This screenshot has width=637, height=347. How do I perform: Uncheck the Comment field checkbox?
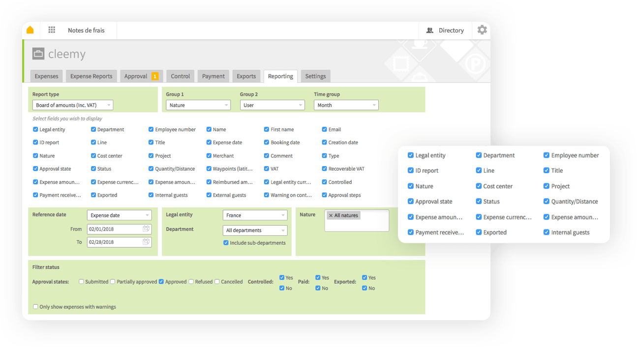click(267, 156)
